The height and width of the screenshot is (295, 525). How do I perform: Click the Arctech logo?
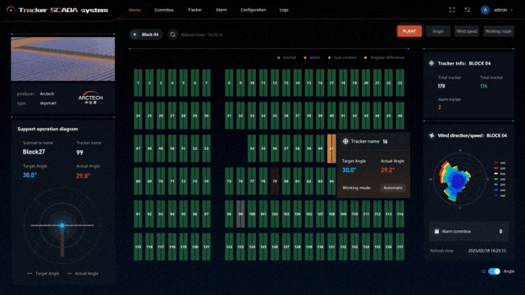(90, 98)
